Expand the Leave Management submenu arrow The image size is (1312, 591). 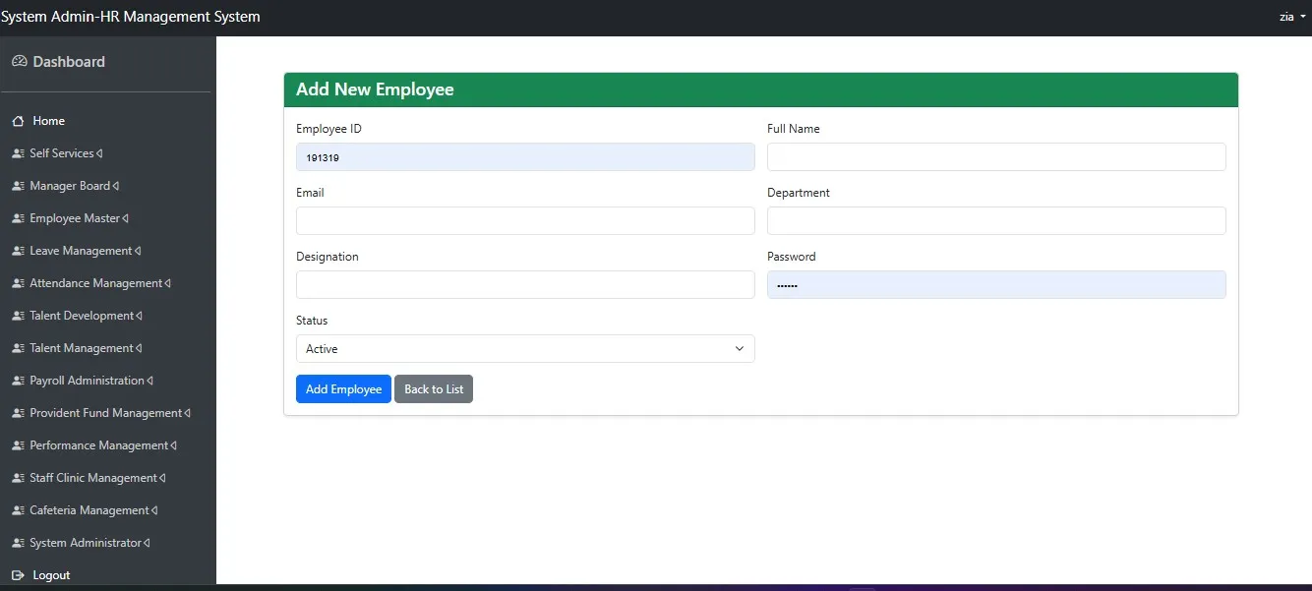tap(137, 251)
